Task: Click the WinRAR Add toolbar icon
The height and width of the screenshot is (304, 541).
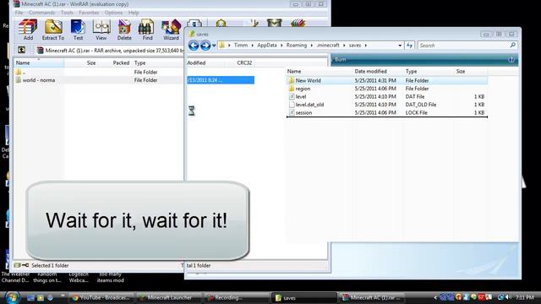Action: coord(28,30)
